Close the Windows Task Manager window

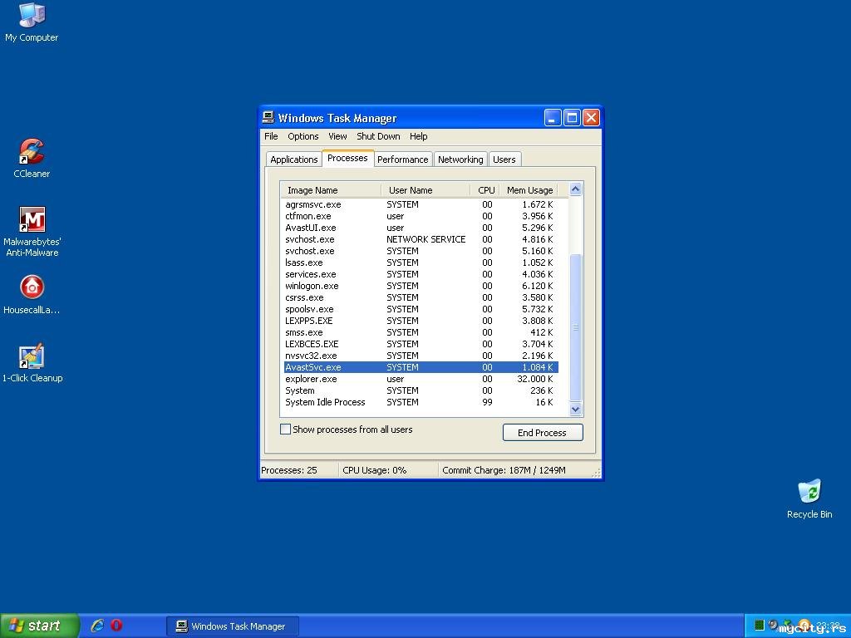point(591,118)
